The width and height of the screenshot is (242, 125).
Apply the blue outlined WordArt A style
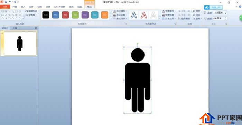(134, 15)
